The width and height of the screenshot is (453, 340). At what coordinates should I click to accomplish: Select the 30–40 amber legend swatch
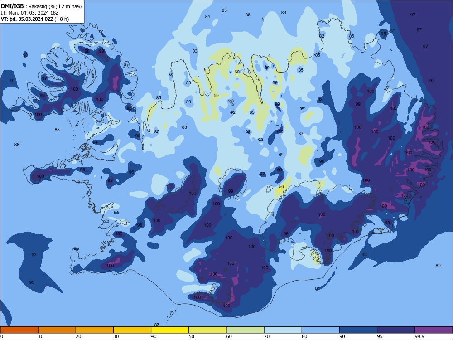(132, 330)
